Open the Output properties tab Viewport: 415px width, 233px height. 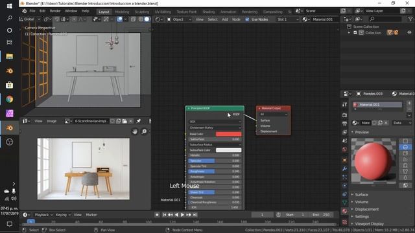pos(344,124)
